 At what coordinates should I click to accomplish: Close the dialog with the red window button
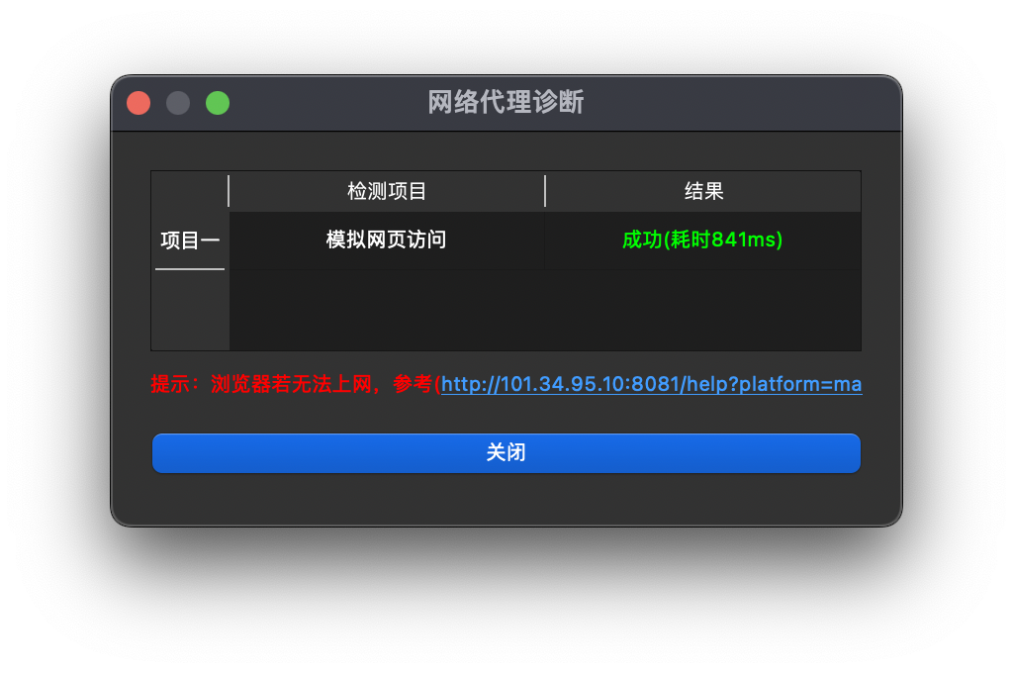[x=138, y=103]
